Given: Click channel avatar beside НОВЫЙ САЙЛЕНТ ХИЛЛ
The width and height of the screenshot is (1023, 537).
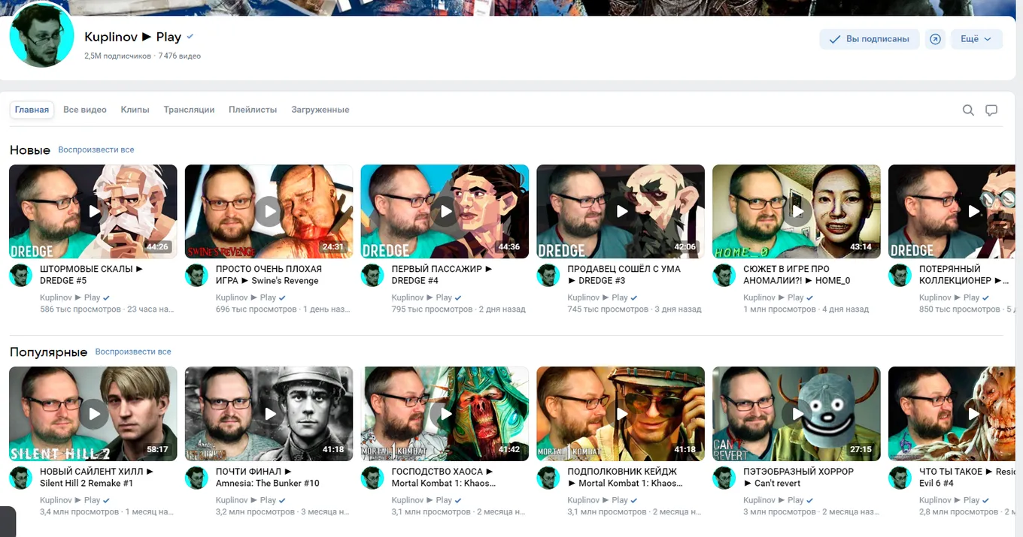Looking at the screenshot, I should click(x=21, y=478).
